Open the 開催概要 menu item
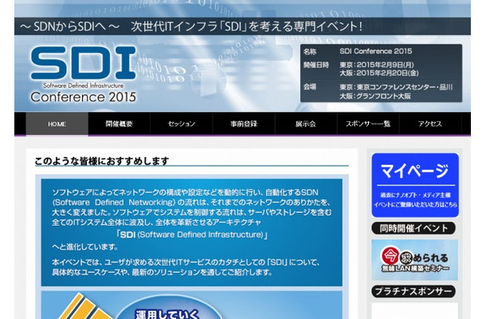 pyautogui.click(x=120, y=124)
